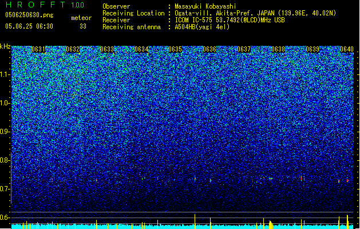Click the 0634 time marker
This screenshot has width=360, height=229.
click(x=141, y=49)
